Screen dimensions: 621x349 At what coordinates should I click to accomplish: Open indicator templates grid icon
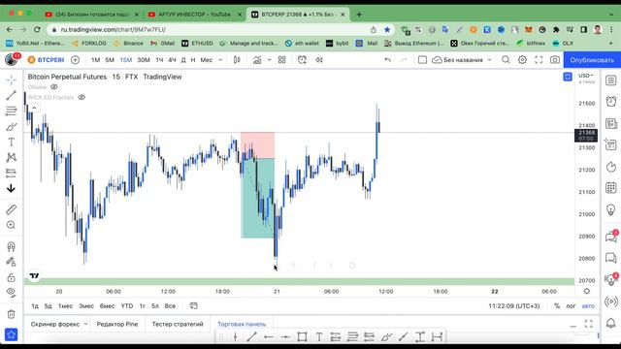click(282, 60)
